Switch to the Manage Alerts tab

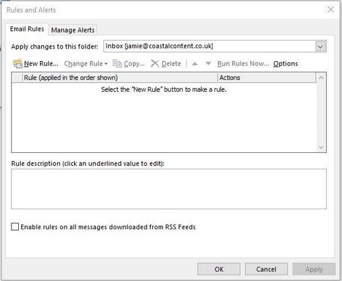click(73, 30)
